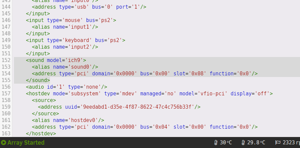Click the 30 °C temperature value
This screenshot has width=300, height=148.
226,143
